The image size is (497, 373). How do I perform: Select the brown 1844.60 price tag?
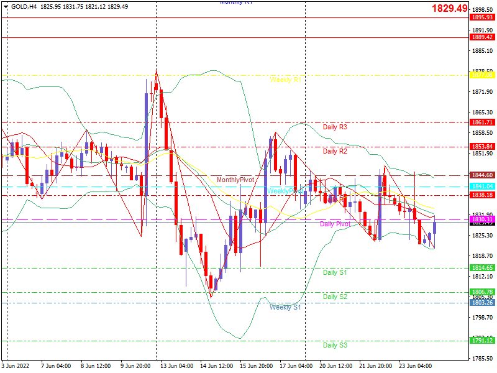tap(482, 175)
